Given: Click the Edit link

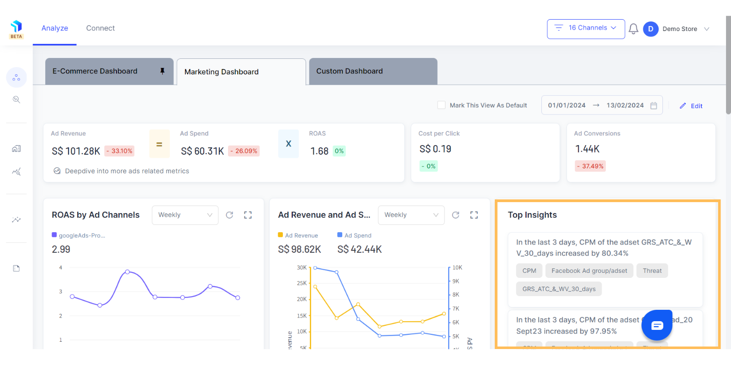Looking at the screenshot, I should [x=696, y=106].
